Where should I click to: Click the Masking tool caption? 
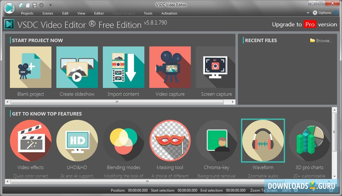click(x=170, y=168)
